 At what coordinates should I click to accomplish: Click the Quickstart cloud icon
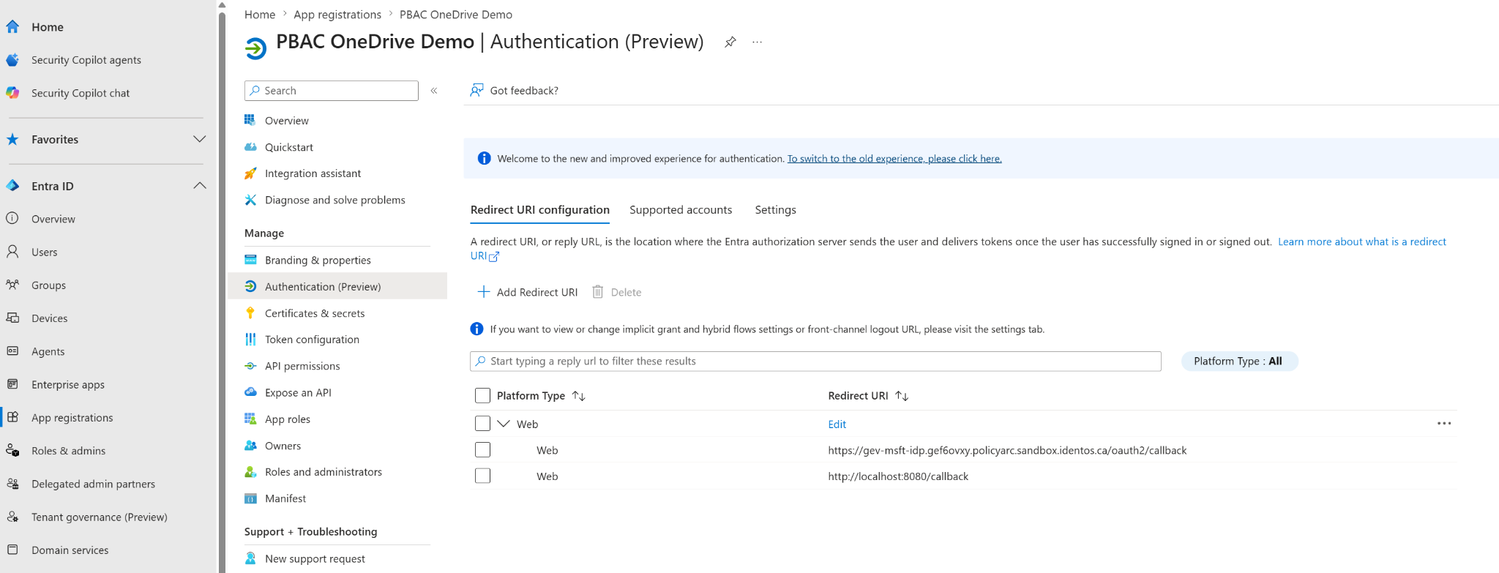(250, 147)
